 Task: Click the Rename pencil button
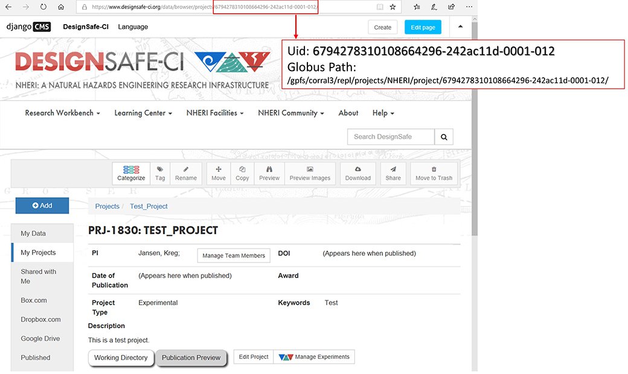click(x=186, y=174)
